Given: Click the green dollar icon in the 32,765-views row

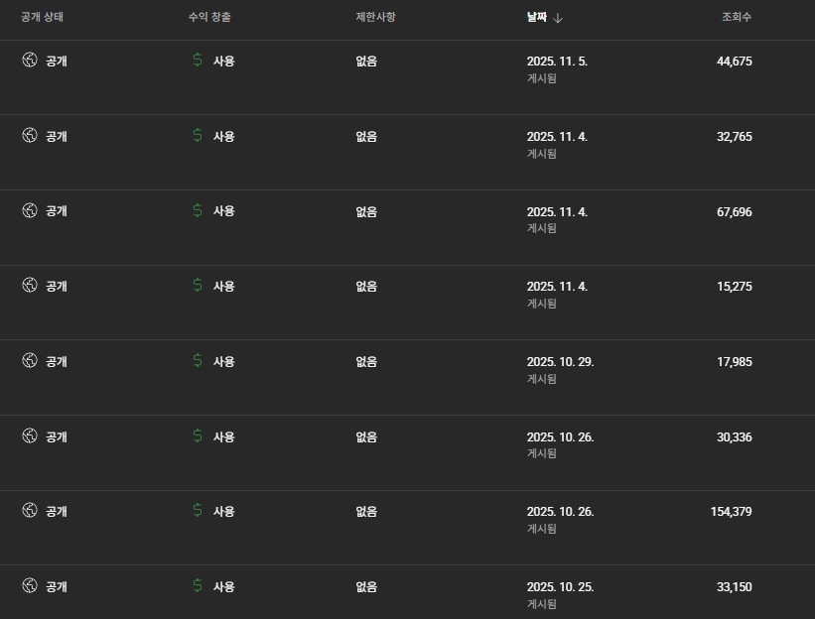Looking at the screenshot, I should [198, 136].
